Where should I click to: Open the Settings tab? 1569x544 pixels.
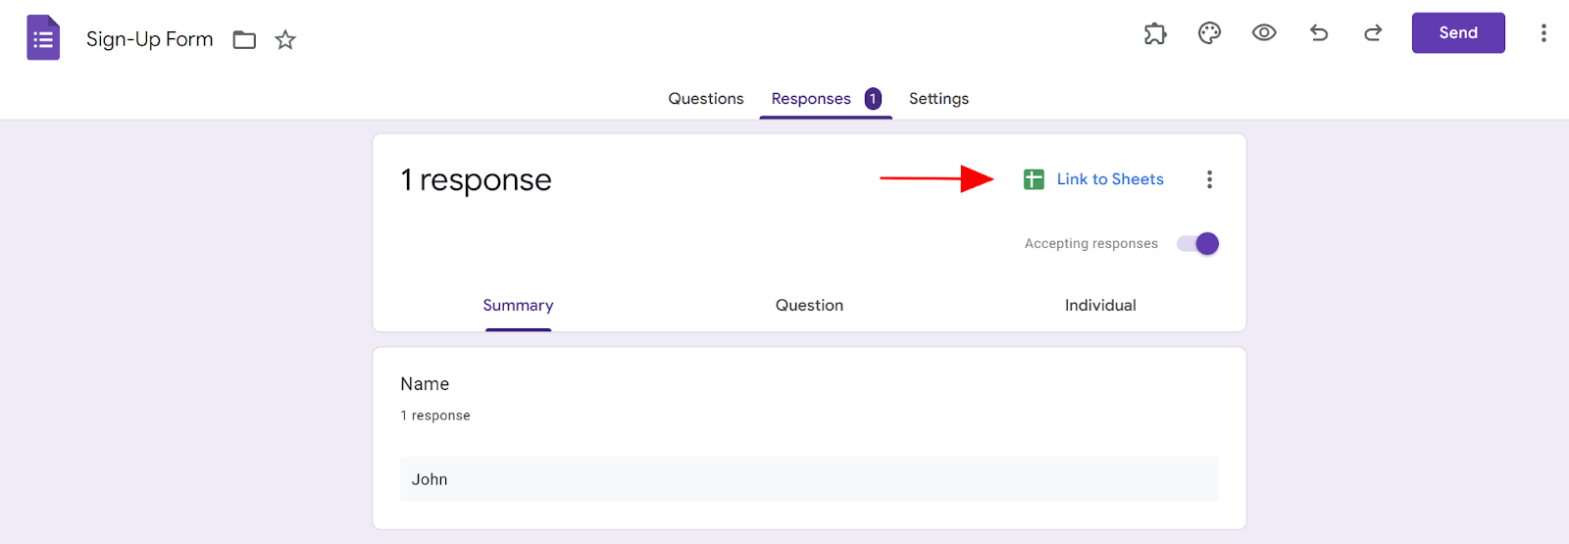click(x=938, y=99)
